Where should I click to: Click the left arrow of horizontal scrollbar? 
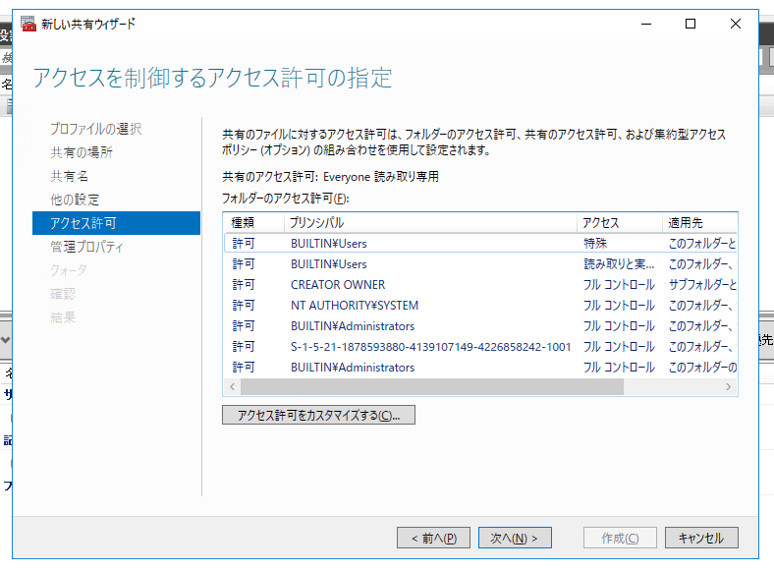(232, 387)
